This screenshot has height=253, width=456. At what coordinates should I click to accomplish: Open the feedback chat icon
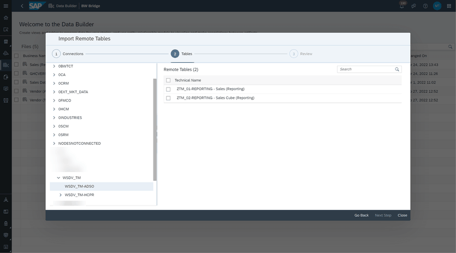click(413, 6)
